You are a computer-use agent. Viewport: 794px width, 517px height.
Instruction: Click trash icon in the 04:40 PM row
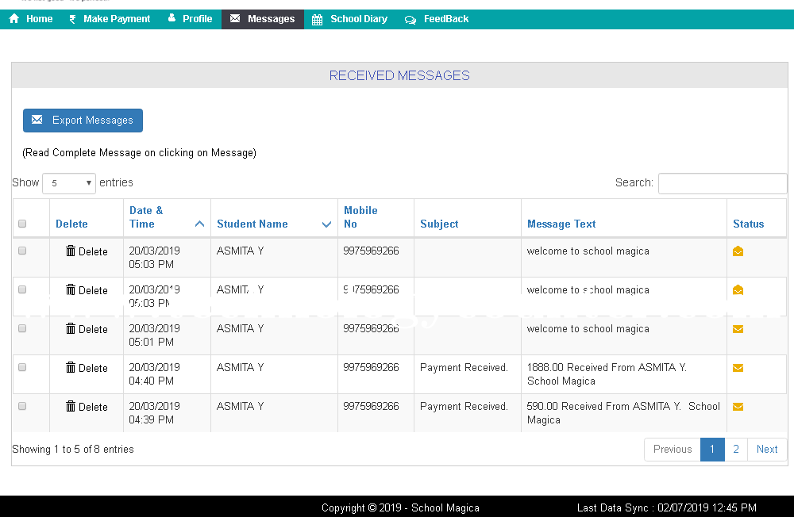(x=71, y=367)
